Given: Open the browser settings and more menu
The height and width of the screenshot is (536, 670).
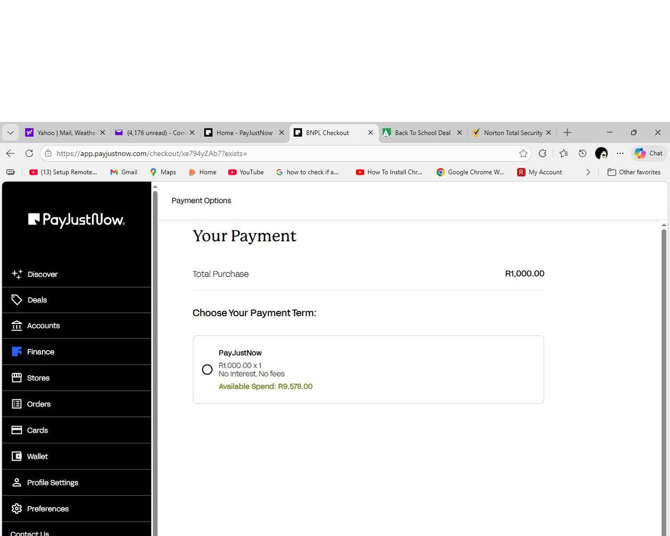Looking at the screenshot, I should click(x=620, y=153).
